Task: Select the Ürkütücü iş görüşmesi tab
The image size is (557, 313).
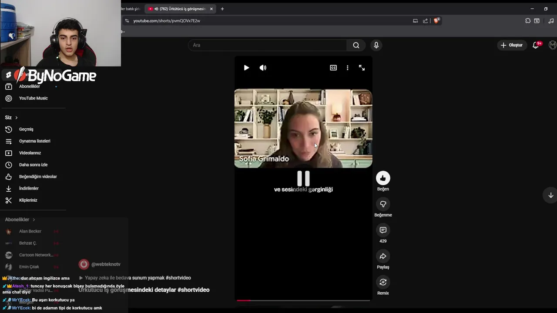Action: (x=181, y=9)
